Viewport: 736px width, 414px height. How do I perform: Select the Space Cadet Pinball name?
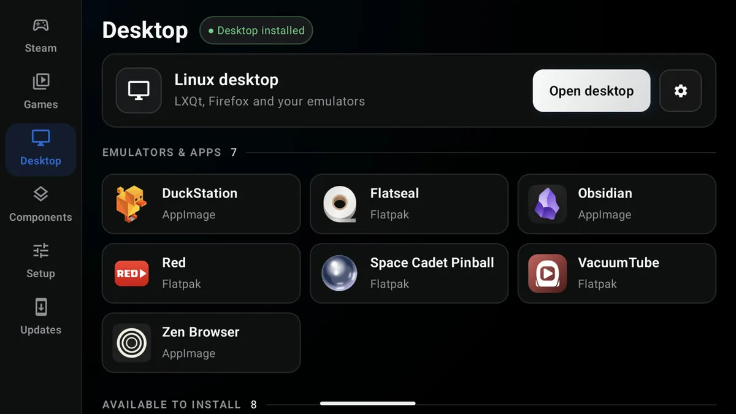[x=432, y=263]
